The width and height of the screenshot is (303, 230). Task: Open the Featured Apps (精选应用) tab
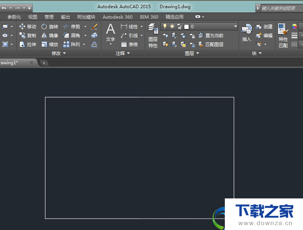(x=175, y=17)
